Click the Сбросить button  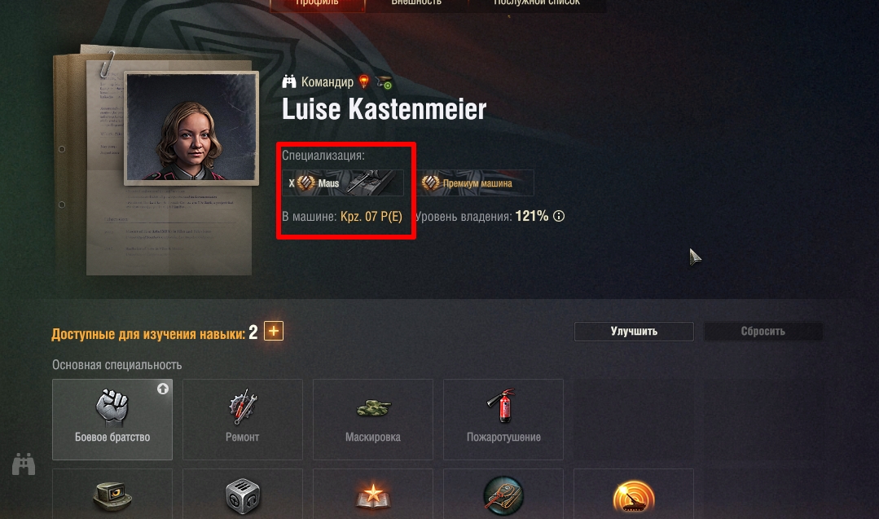pos(763,332)
